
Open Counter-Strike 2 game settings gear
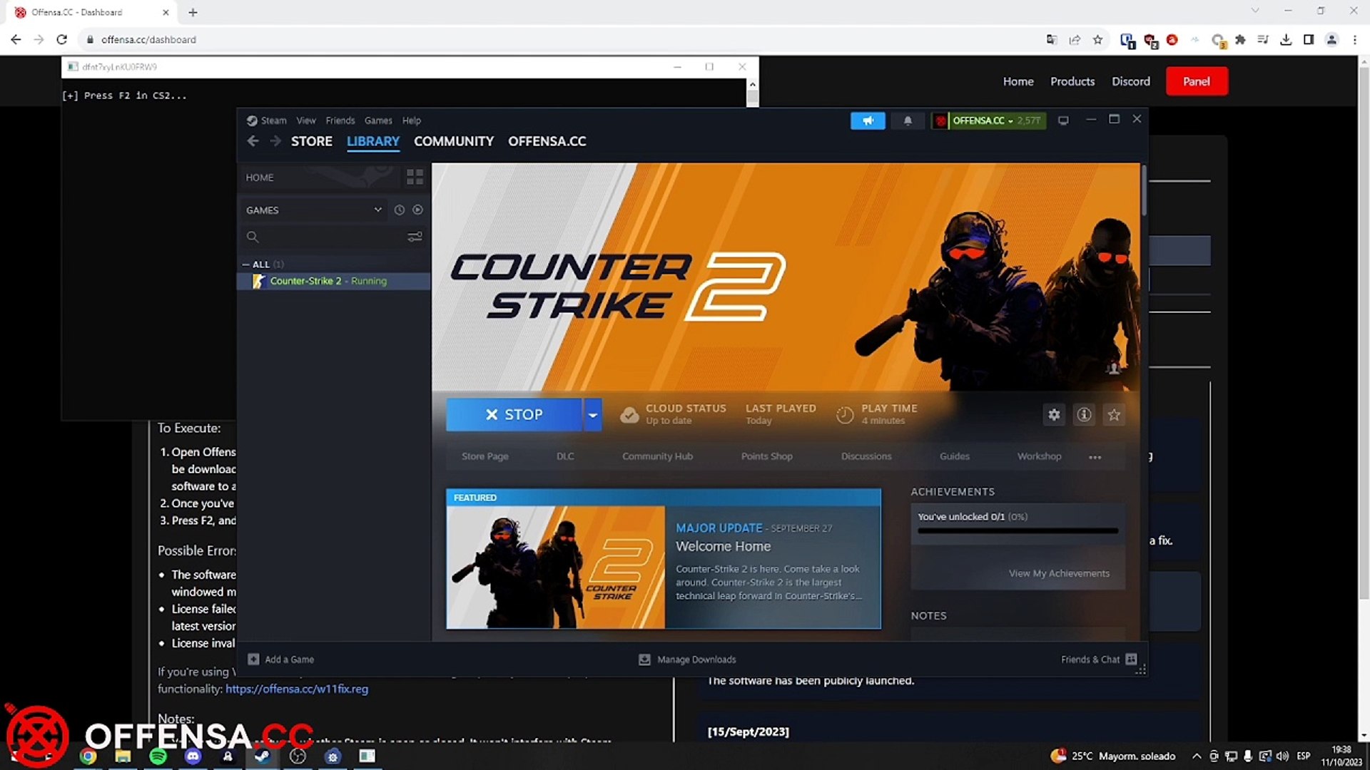(1054, 414)
